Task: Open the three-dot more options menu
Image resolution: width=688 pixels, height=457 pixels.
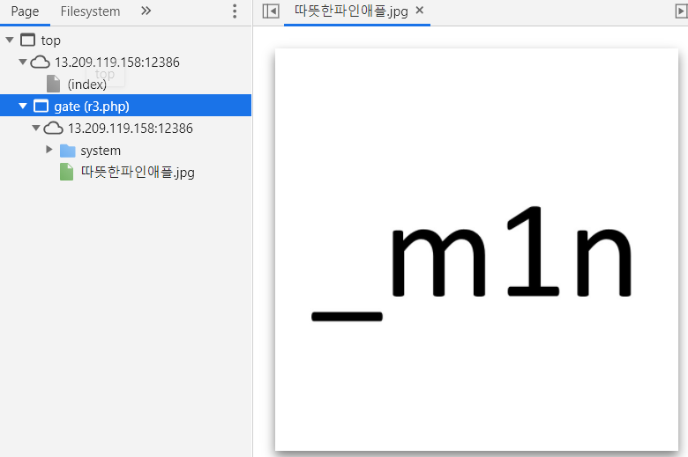Action: pyautogui.click(x=235, y=11)
